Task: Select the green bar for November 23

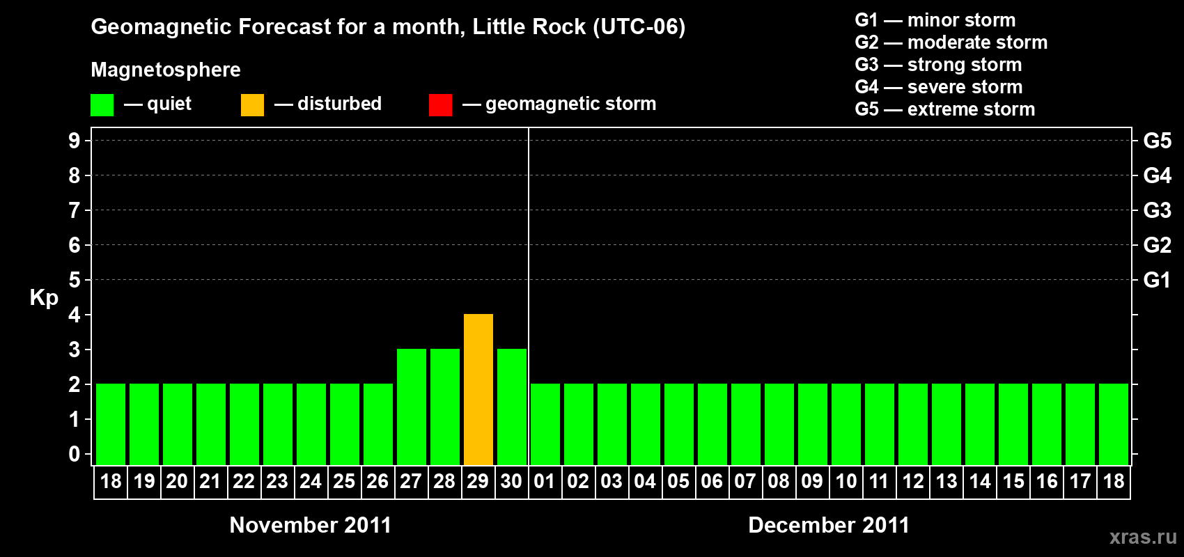Action: point(278,424)
